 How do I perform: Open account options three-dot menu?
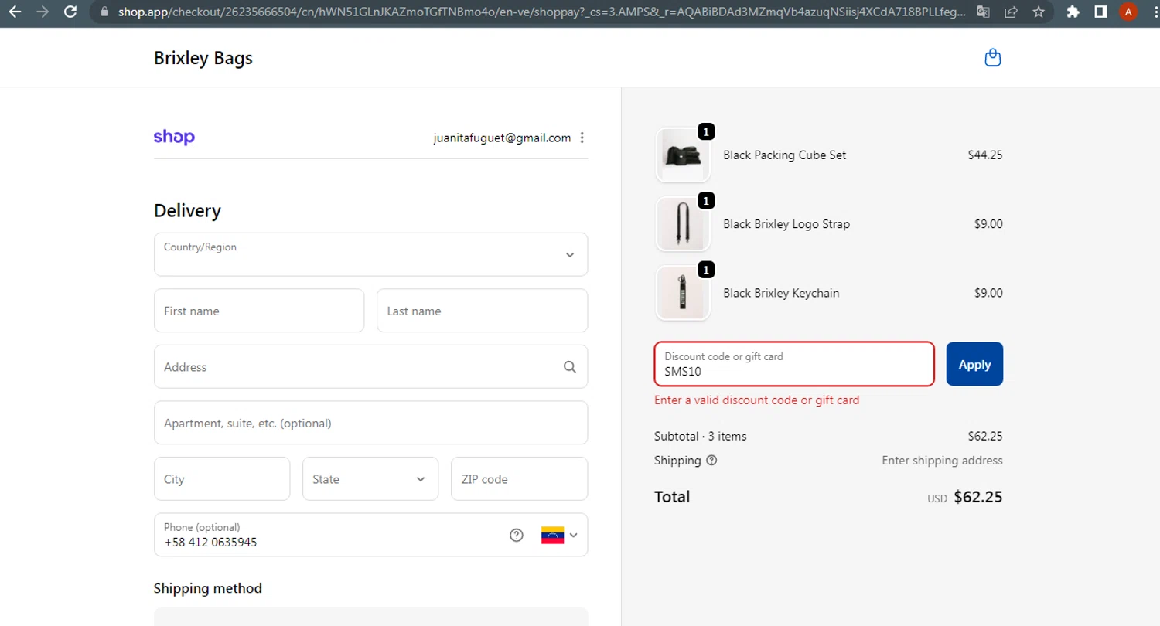pos(582,138)
